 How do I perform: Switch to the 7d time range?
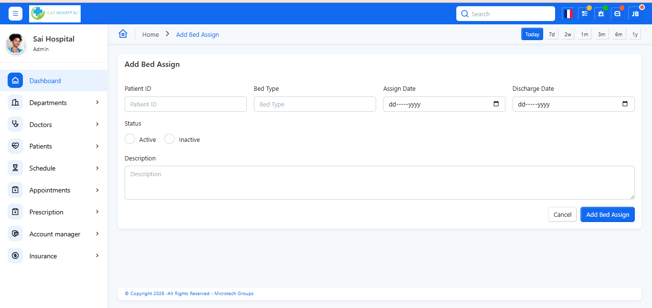pyautogui.click(x=552, y=34)
